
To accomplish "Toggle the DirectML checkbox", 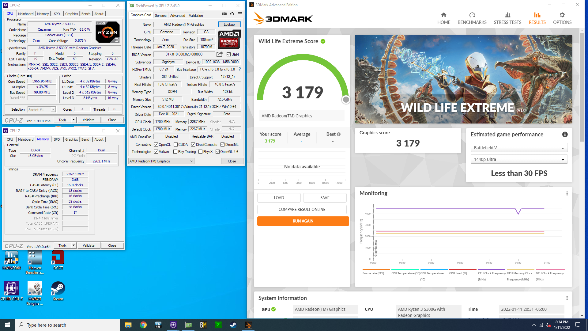I will (222, 145).
